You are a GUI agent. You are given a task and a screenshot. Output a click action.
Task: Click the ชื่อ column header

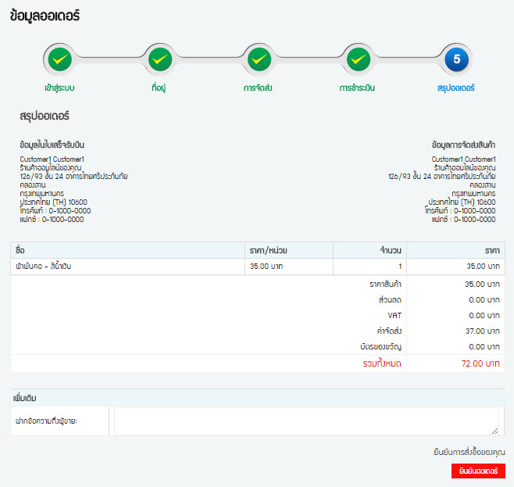click(x=21, y=250)
